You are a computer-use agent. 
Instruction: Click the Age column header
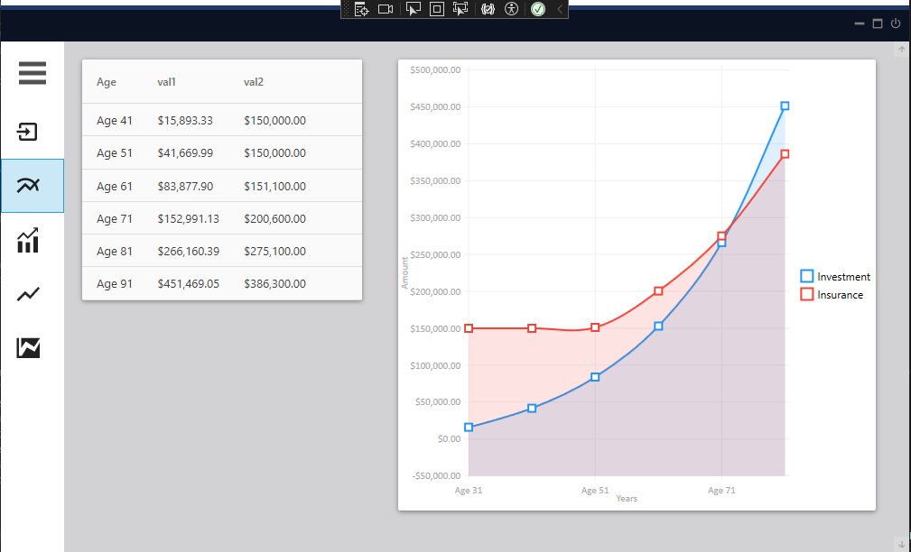[x=107, y=82]
